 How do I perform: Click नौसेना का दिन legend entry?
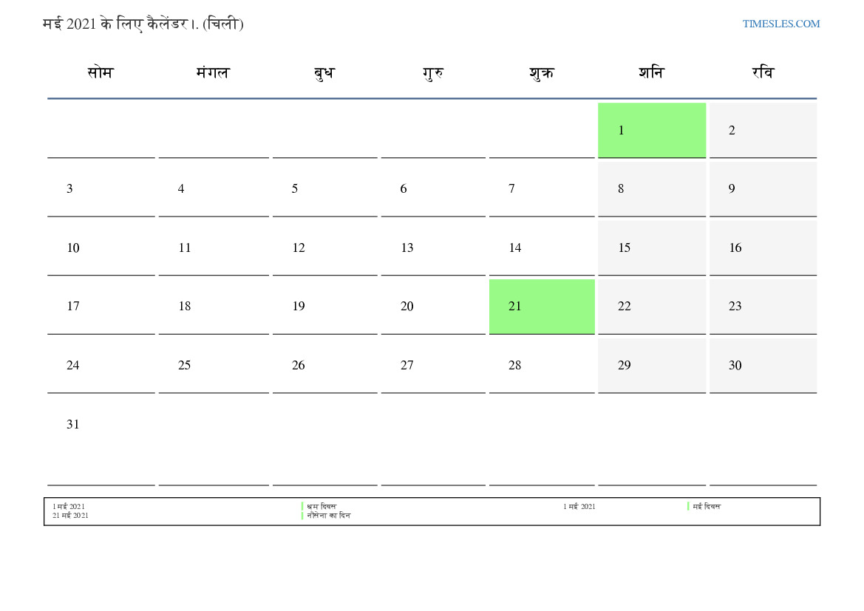(x=328, y=516)
